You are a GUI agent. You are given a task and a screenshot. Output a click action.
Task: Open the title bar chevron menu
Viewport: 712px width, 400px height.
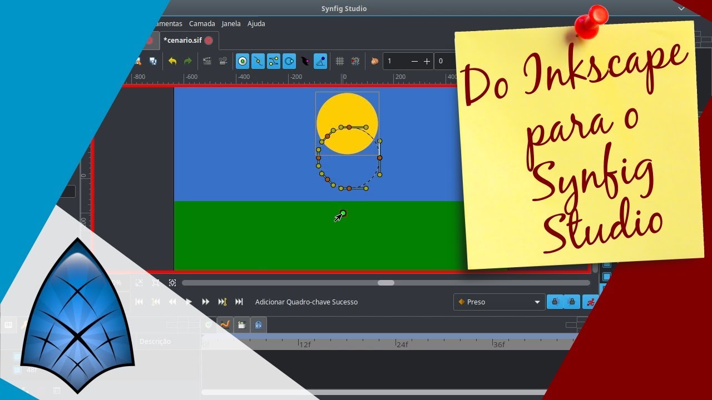[682, 8]
